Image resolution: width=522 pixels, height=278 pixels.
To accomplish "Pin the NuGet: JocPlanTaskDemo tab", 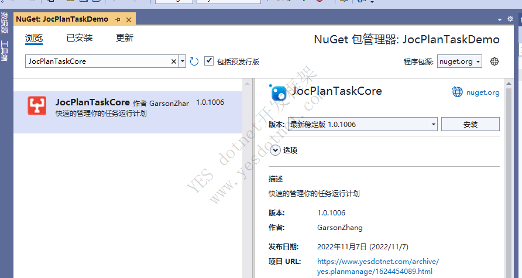I will tap(118, 20).
